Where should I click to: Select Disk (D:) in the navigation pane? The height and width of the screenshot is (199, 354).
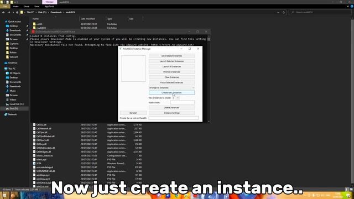point(13,108)
